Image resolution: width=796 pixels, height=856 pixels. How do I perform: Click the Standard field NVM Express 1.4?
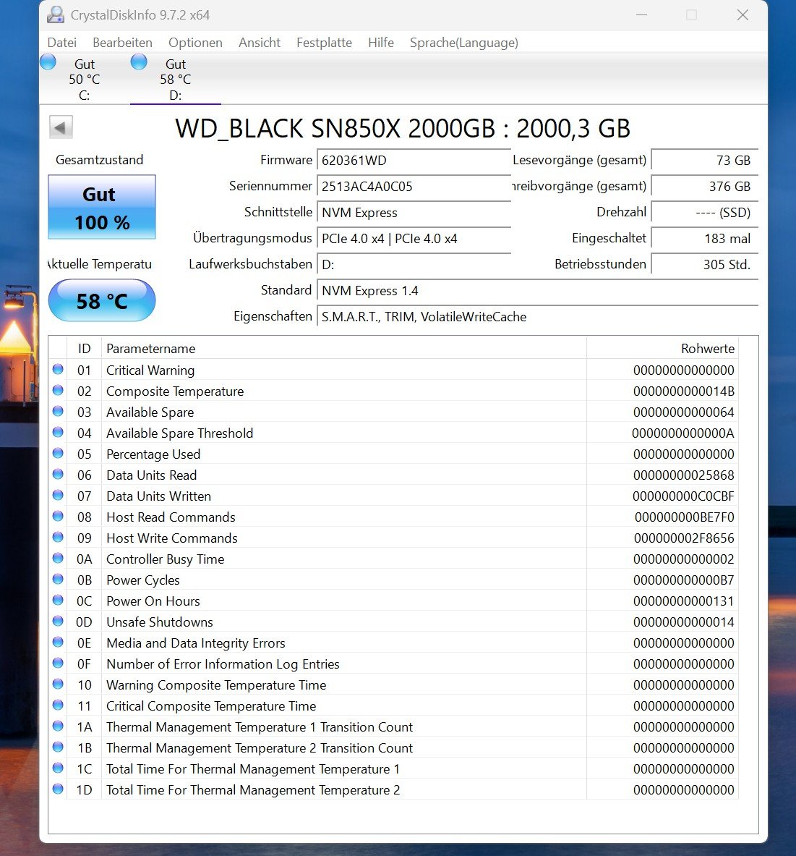pyautogui.click(x=537, y=290)
